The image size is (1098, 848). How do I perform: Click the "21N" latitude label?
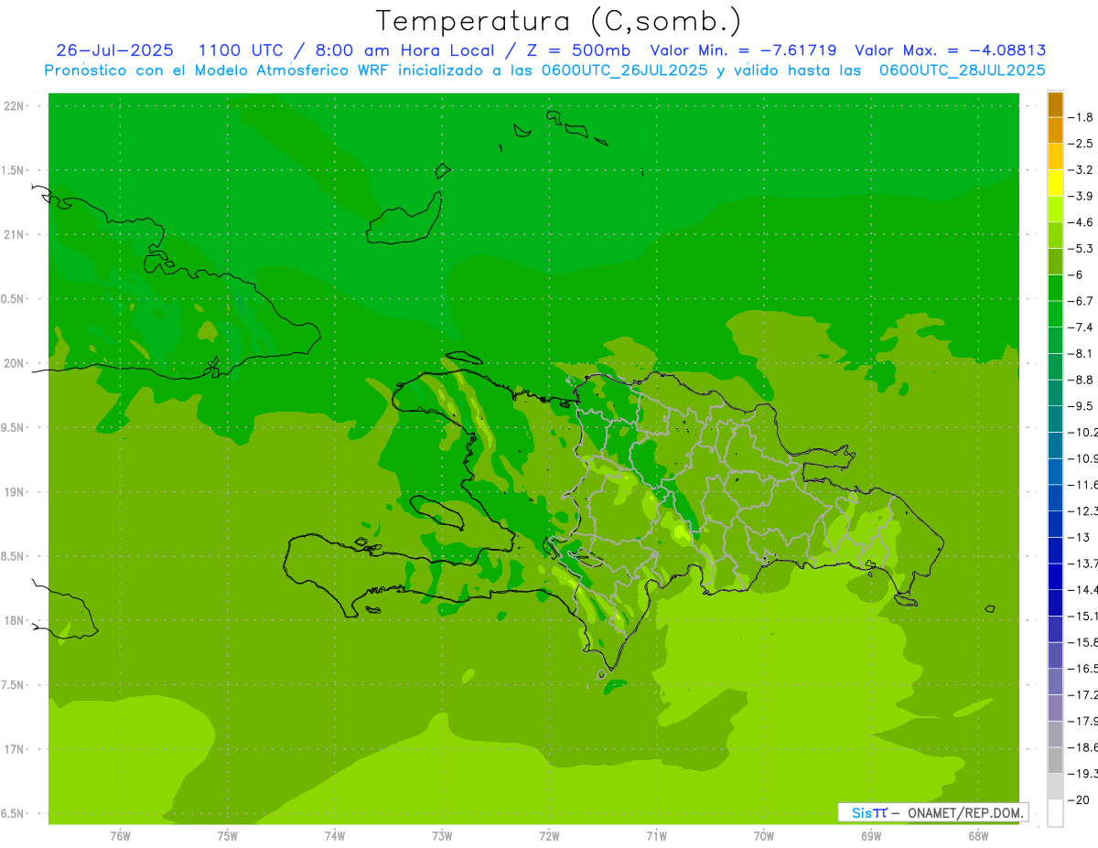pos(16,235)
